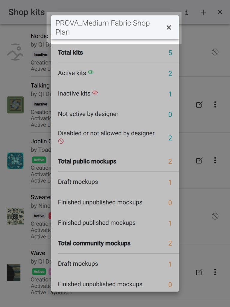The width and height of the screenshot is (230, 307).
Task: Click the red prohibited icon under Disabled by designer
Action: point(61,141)
